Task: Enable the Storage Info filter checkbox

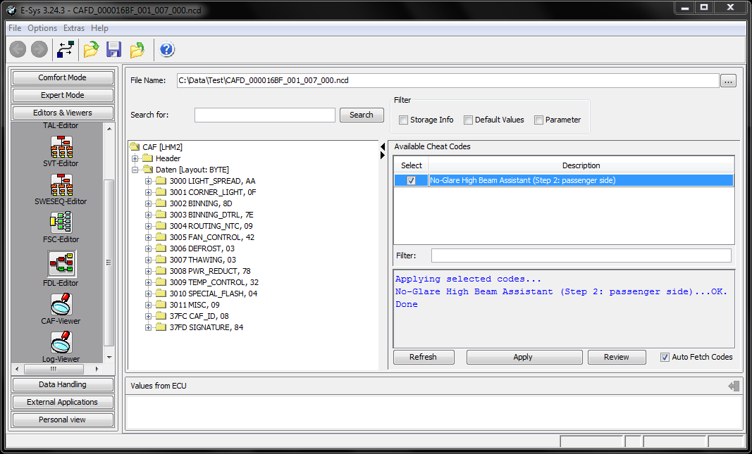Action: (403, 120)
